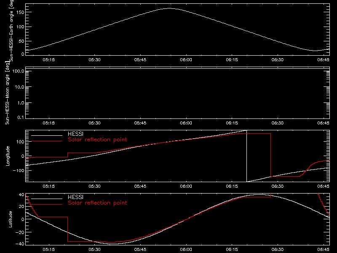Click the 50 tick label on Earth angle plot
The width and height of the screenshot is (337, 253).
(x=21, y=41)
